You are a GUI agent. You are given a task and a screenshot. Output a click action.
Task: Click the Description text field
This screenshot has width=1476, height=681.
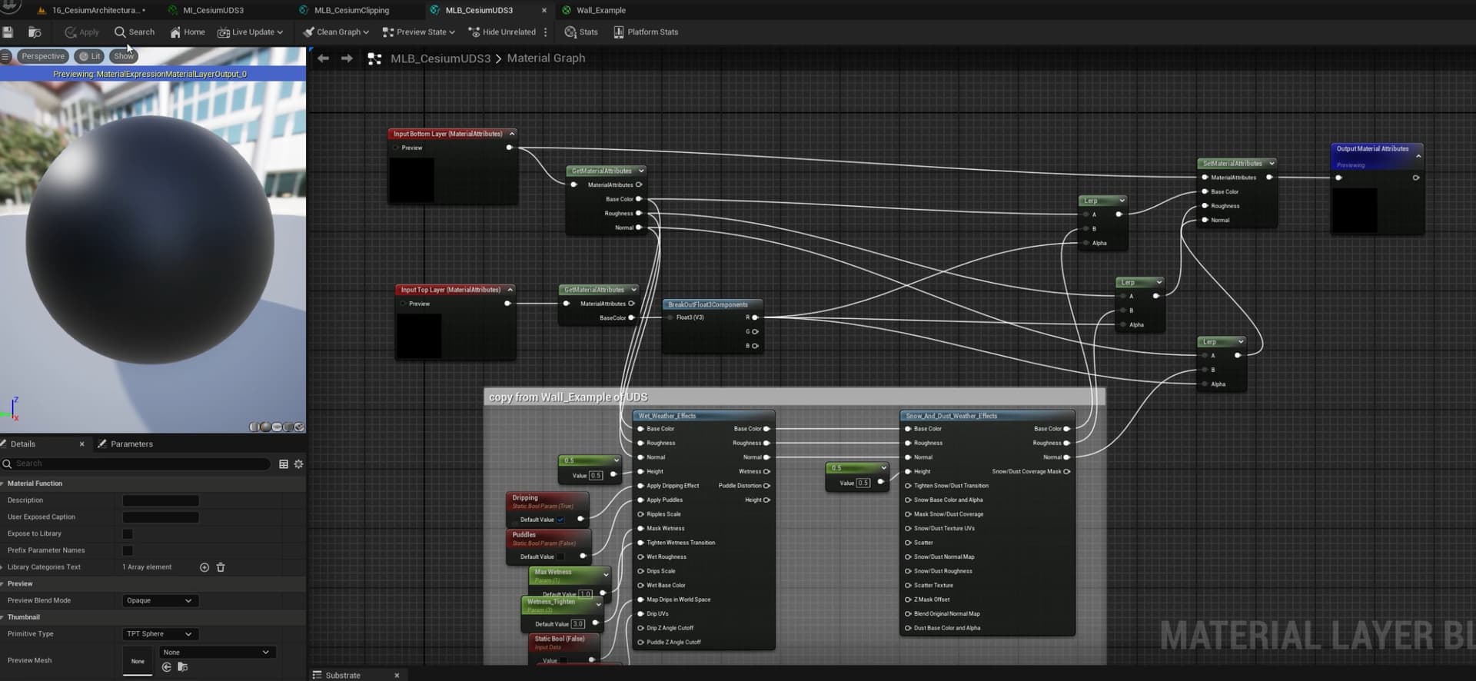(x=161, y=500)
